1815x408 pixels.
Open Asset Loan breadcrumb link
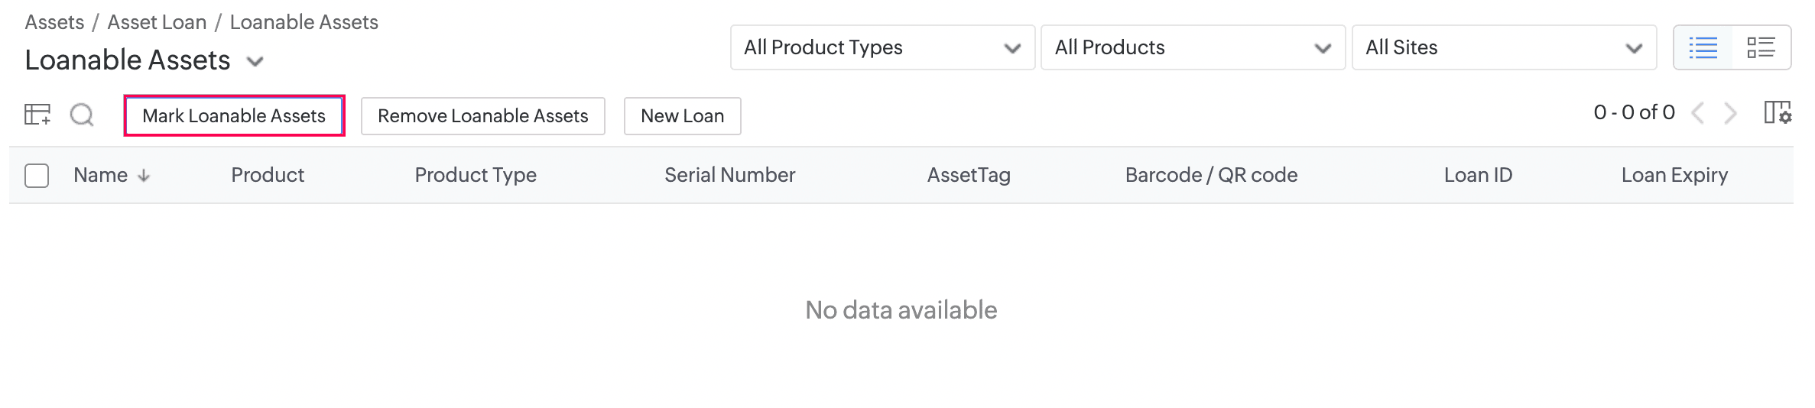pos(157,22)
